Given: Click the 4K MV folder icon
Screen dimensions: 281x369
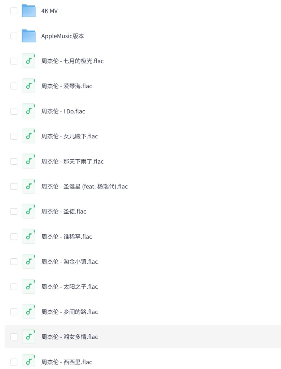Looking at the screenshot, I should tap(28, 11).
